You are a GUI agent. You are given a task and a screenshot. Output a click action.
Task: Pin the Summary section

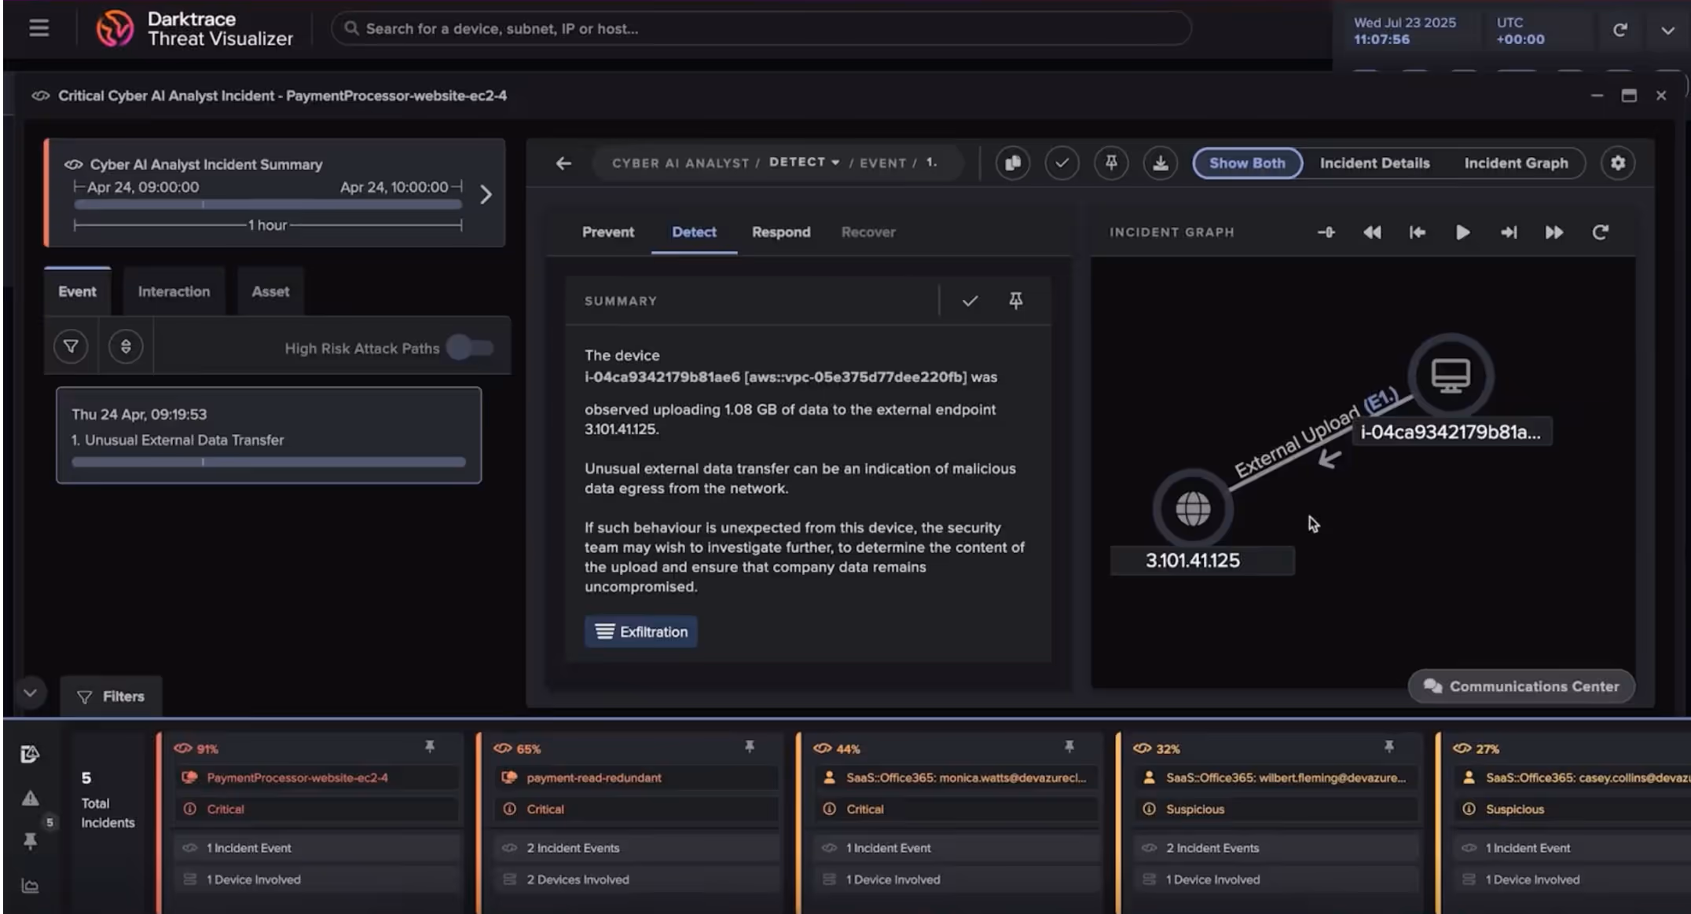pyautogui.click(x=1016, y=301)
